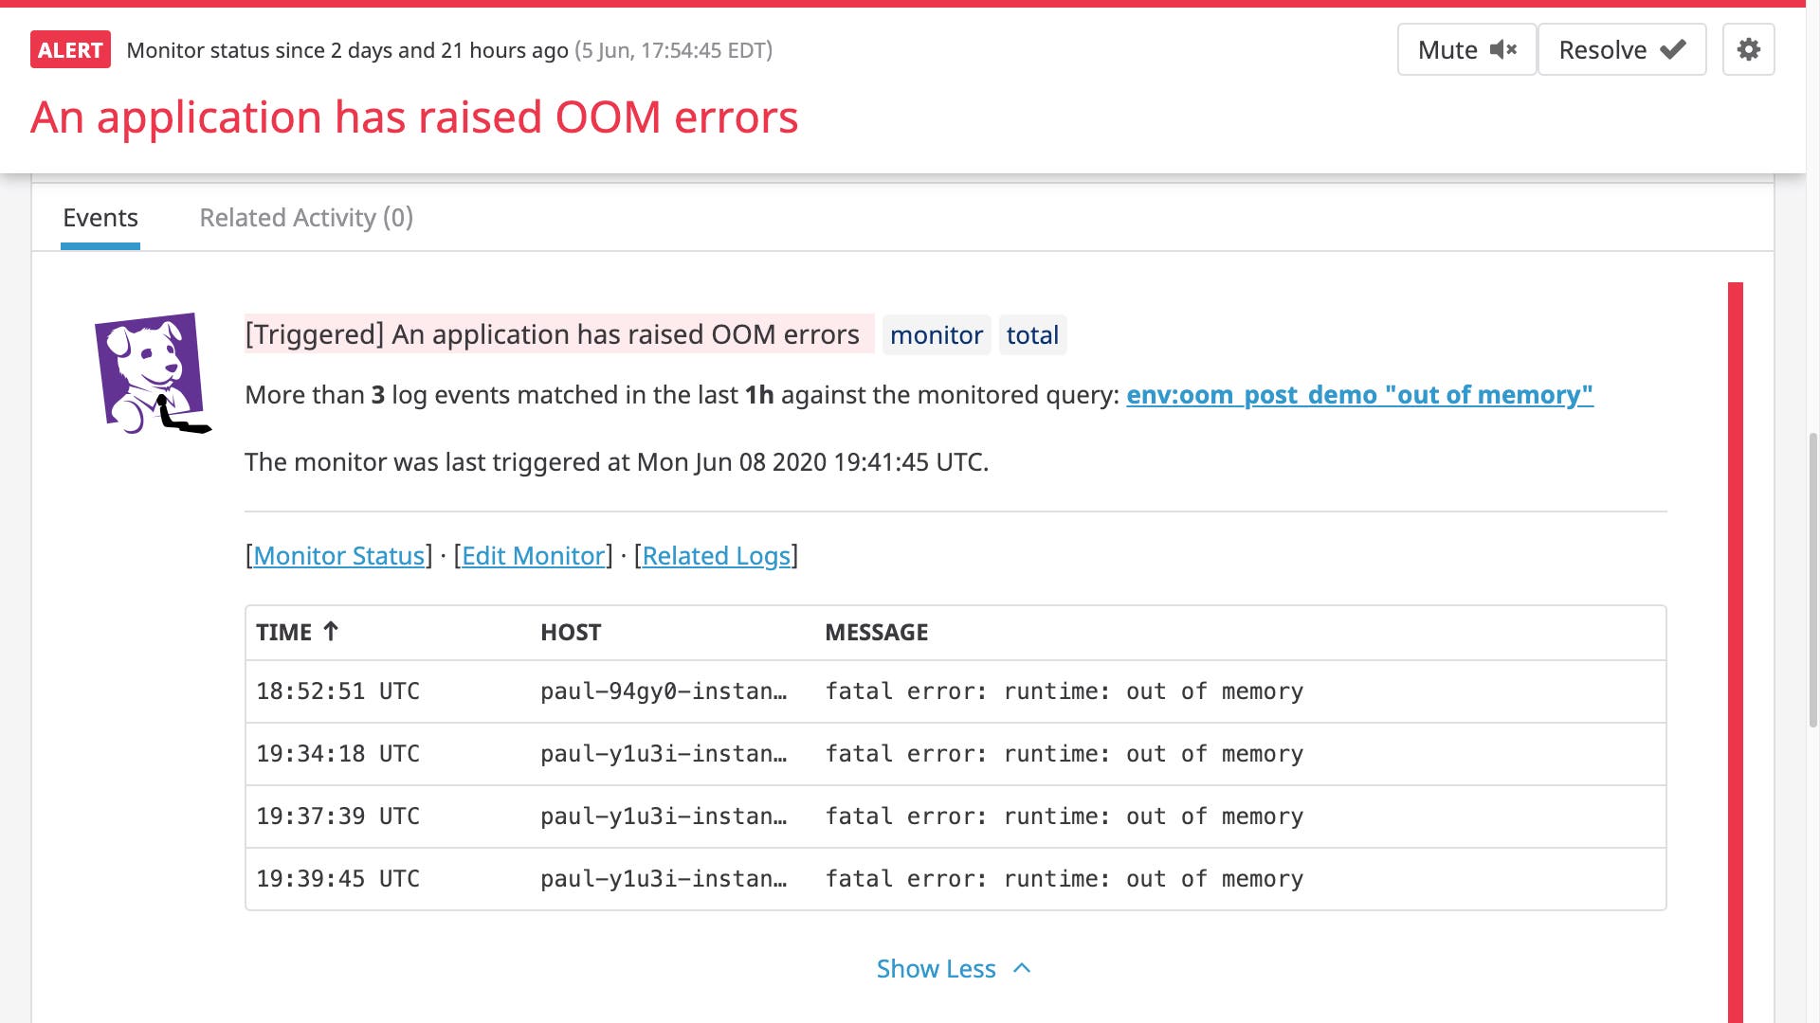1820x1023 pixels.
Task: Click the TIME column sort arrow
Action: point(331,630)
